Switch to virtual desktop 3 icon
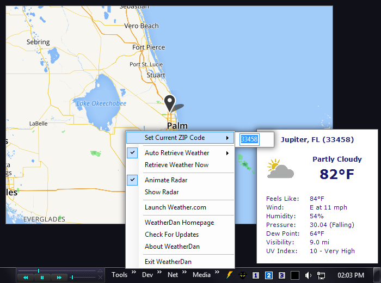 [x=282, y=275]
